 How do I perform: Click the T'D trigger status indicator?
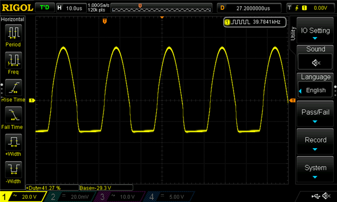[45, 8]
